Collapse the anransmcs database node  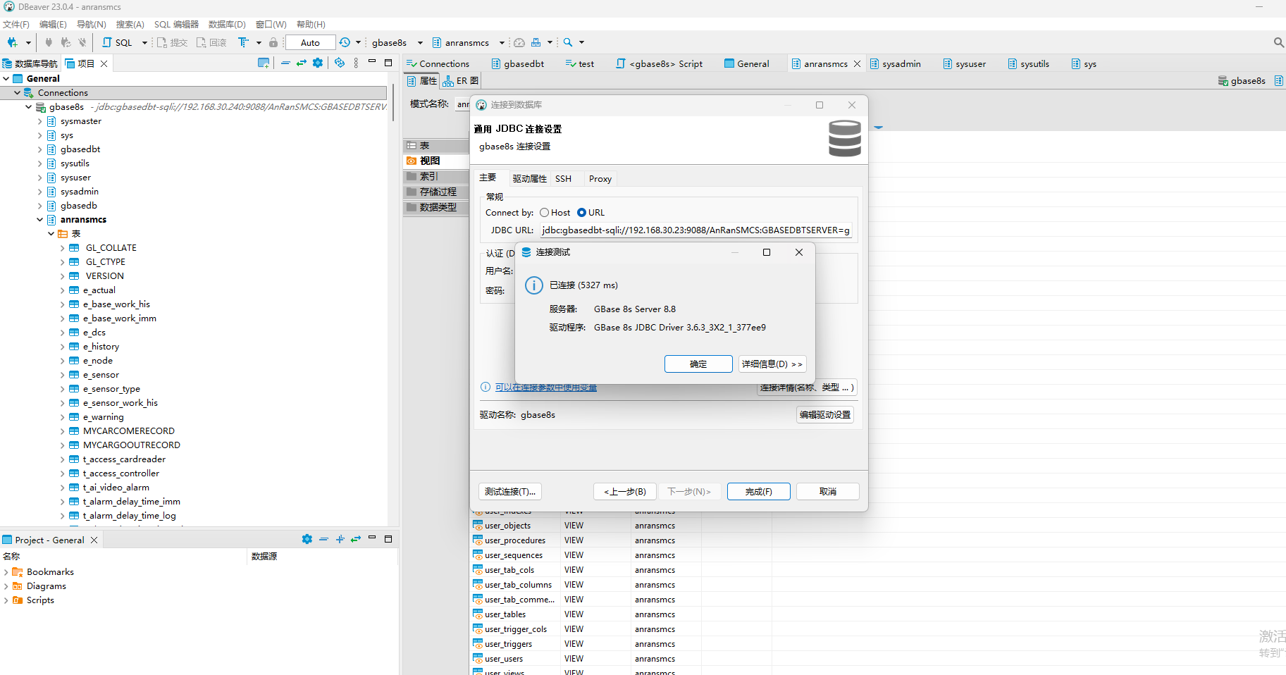click(40, 220)
